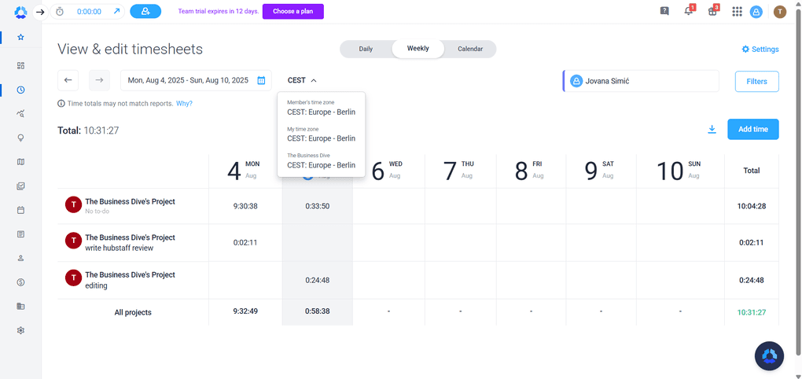Pop out the timer with diagonal arrow

116,11
